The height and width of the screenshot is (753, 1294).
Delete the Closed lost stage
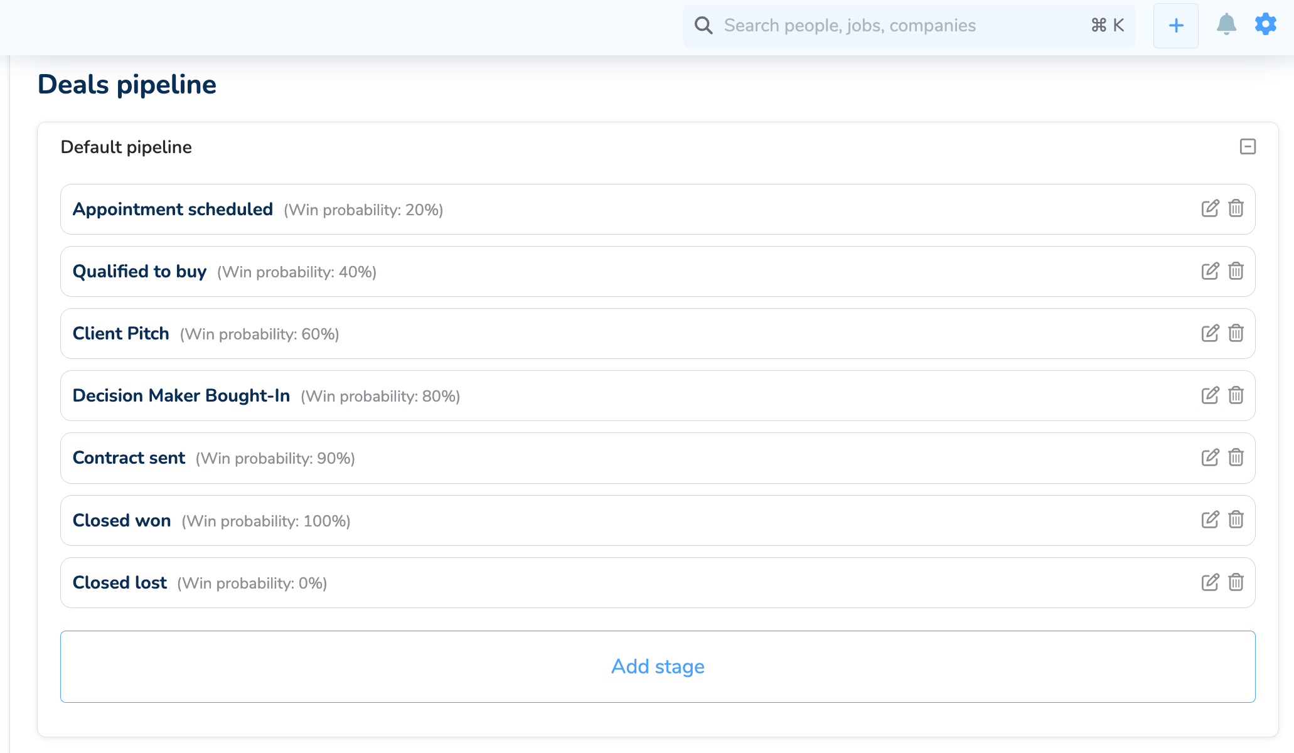tap(1236, 582)
